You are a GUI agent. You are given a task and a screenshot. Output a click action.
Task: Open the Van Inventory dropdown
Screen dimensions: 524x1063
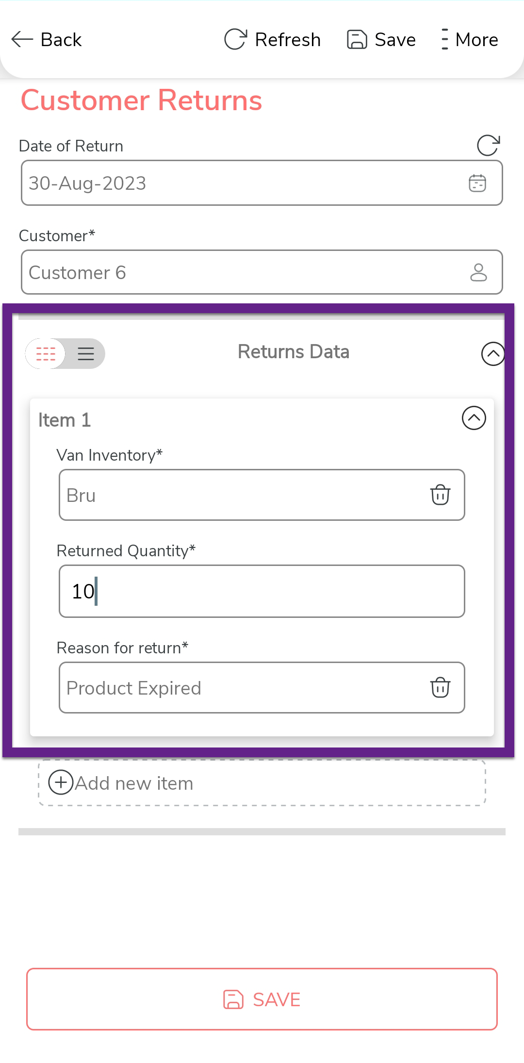pos(243,495)
